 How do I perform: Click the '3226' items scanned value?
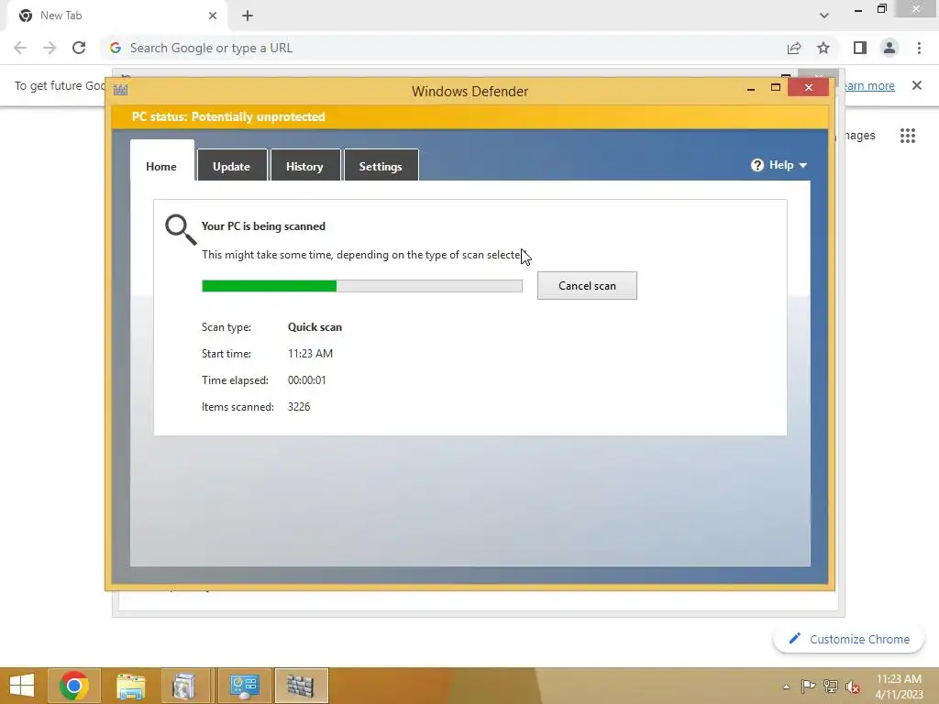pos(299,406)
